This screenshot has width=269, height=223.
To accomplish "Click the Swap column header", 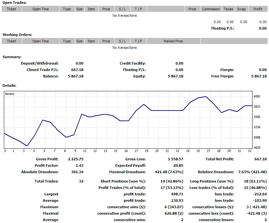I will coord(241,9).
